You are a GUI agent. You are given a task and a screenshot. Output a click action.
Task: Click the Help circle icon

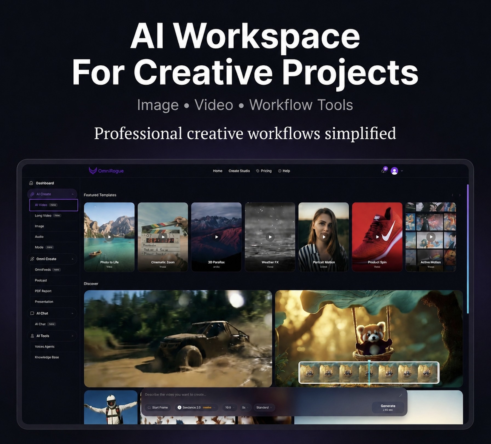[x=280, y=171]
